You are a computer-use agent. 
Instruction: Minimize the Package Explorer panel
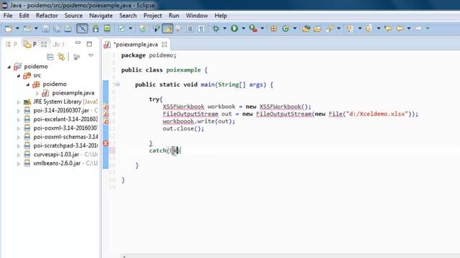click(x=78, y=43)
